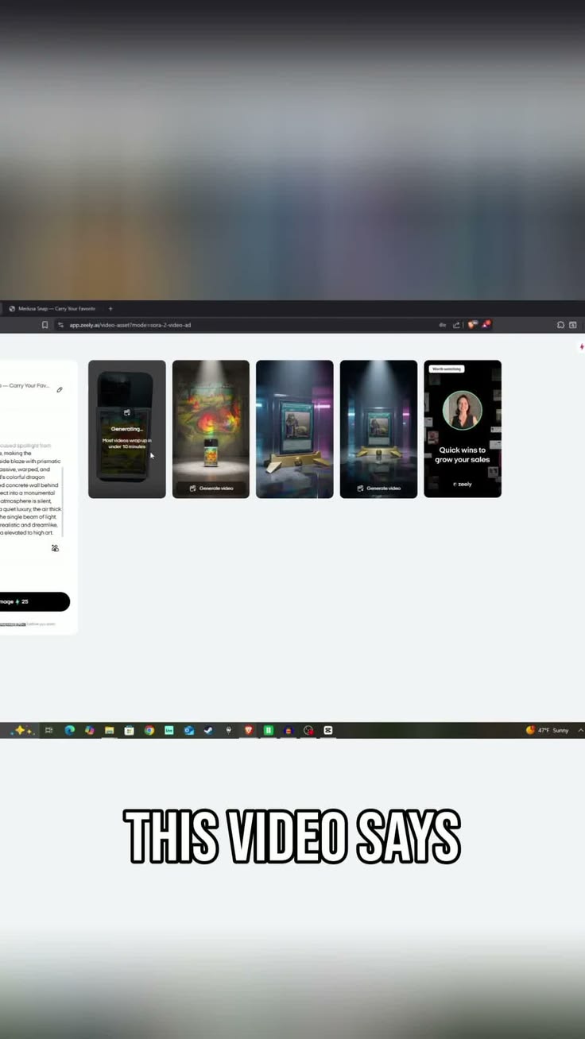
Task: Open the guide link under the generate button
Action: coord(13,624)
